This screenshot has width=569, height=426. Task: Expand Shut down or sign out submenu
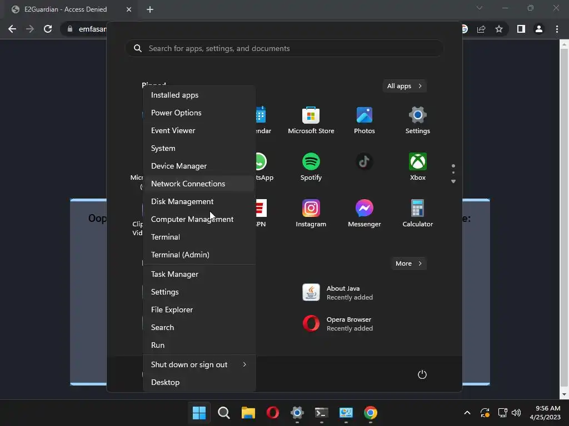[199, 364]
